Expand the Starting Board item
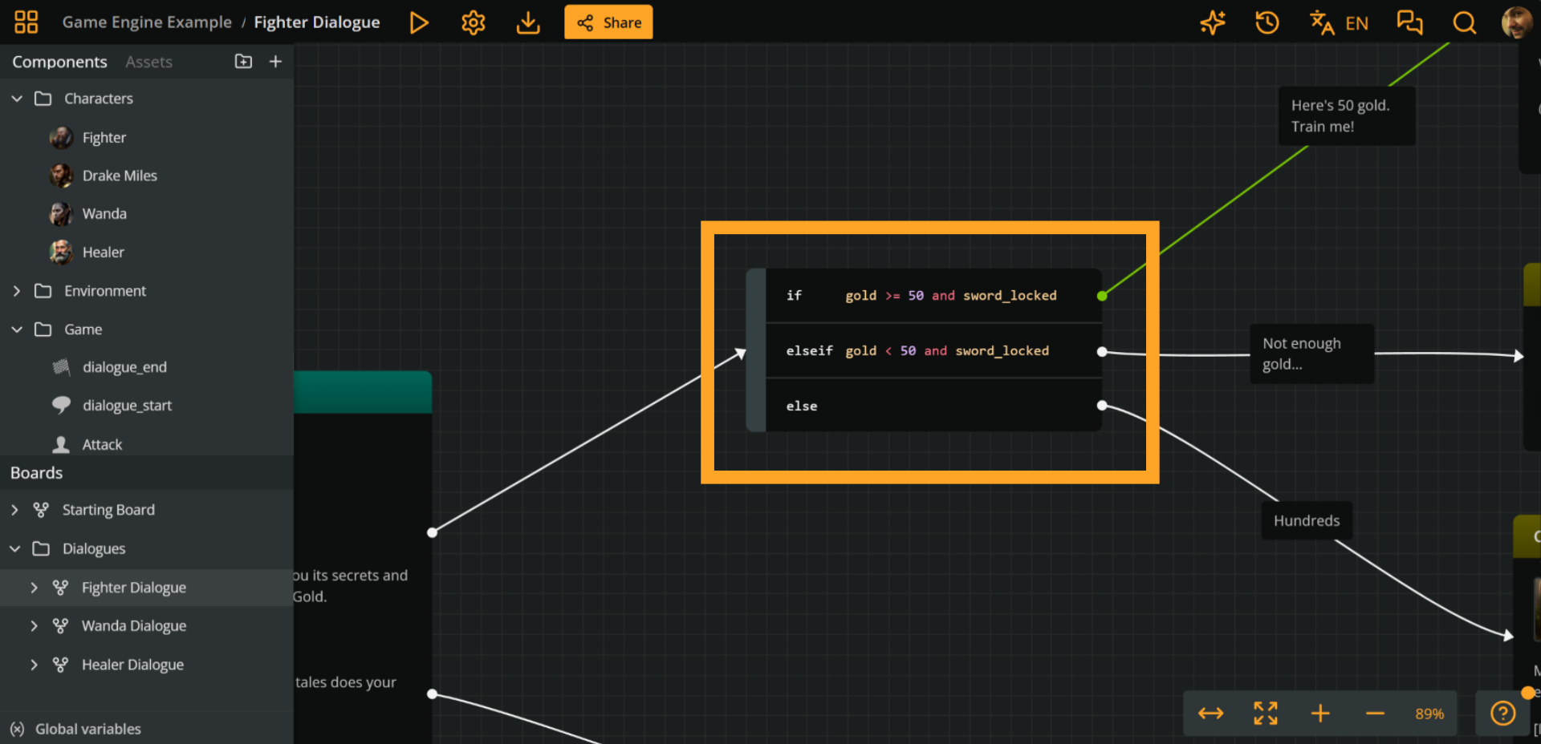This screenshot has width=1541, height=744. [15, 510]
